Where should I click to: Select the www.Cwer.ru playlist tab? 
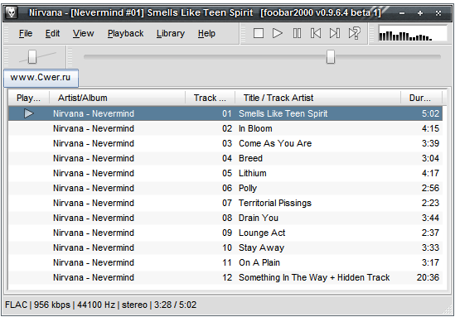point(41,77)
